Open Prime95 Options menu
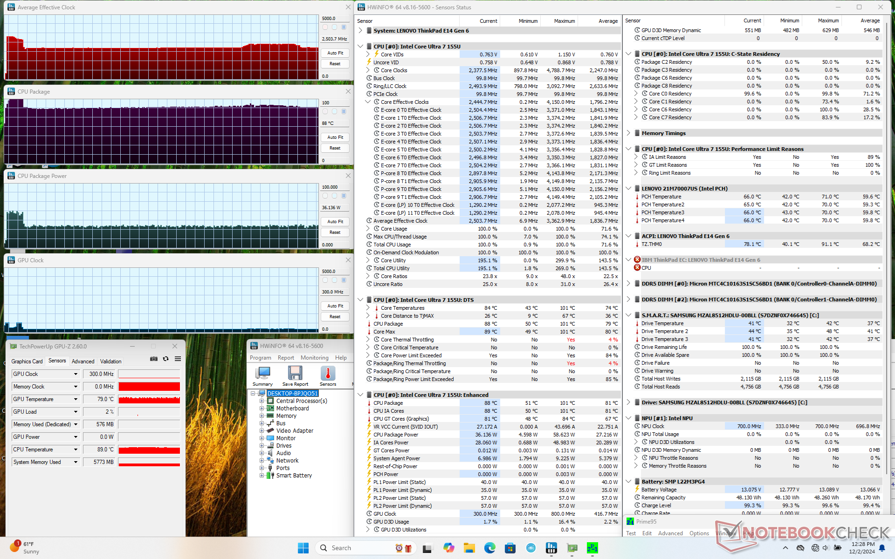 [699, 533]
